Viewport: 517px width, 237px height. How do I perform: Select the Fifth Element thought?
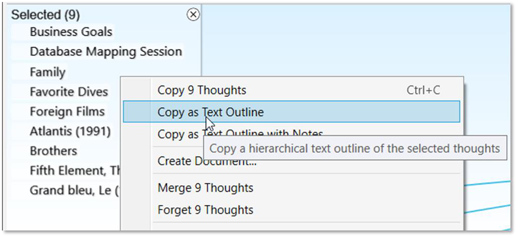click(73, 171)
